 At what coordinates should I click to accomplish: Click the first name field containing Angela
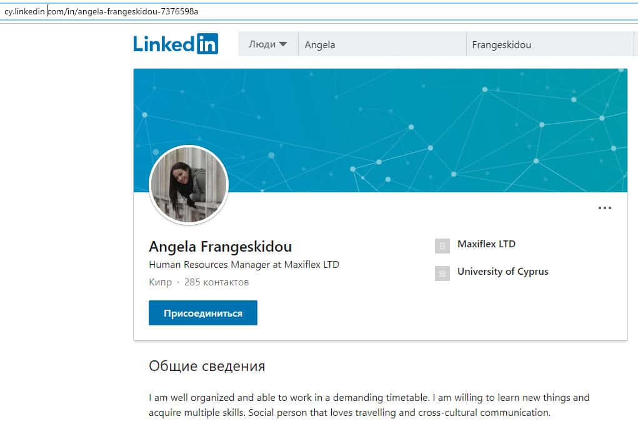[x=381, y=44]
